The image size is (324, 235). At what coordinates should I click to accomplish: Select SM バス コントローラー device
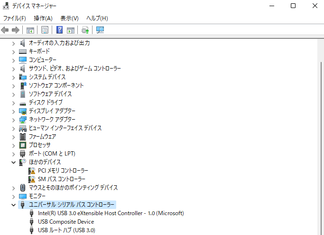(x=62, y=179)
